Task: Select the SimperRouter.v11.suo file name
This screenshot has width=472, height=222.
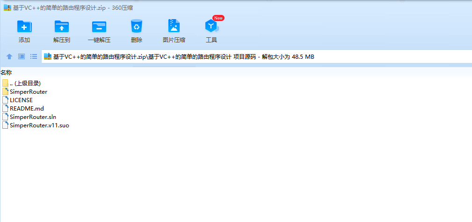Action: (x=39, y=125)
